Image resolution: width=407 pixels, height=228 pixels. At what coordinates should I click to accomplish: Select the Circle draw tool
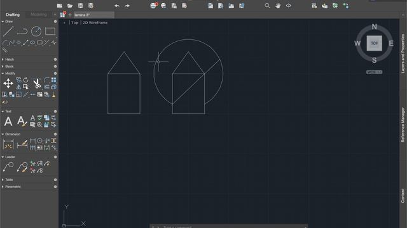tap(36, 31)
